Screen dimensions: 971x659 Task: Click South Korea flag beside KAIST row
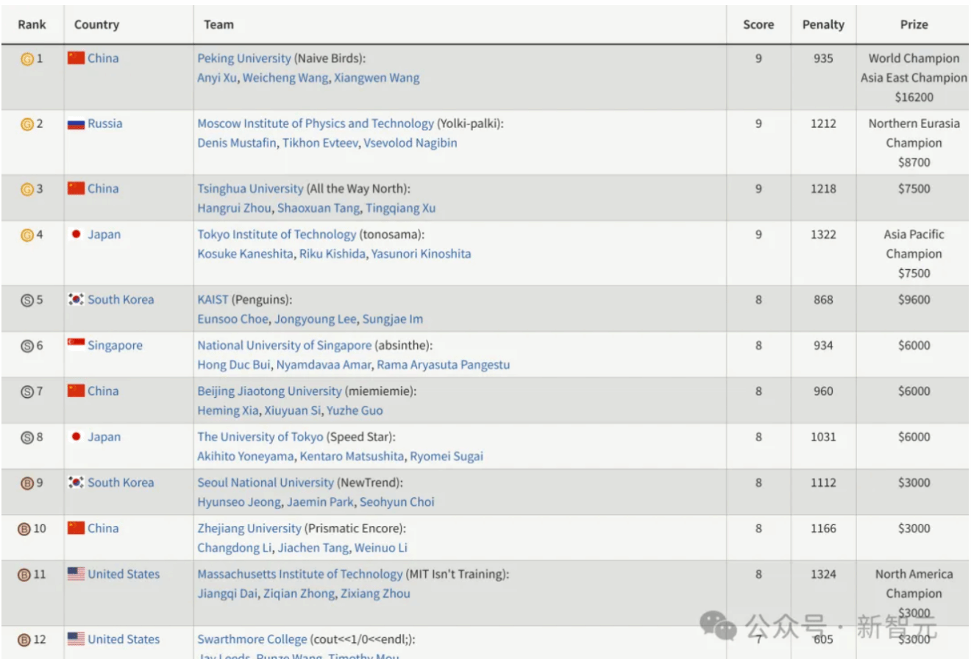76,299
